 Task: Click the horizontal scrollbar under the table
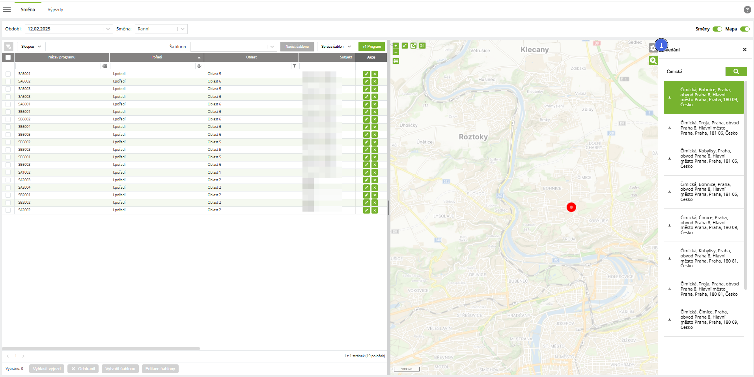[x=101, y=349]
